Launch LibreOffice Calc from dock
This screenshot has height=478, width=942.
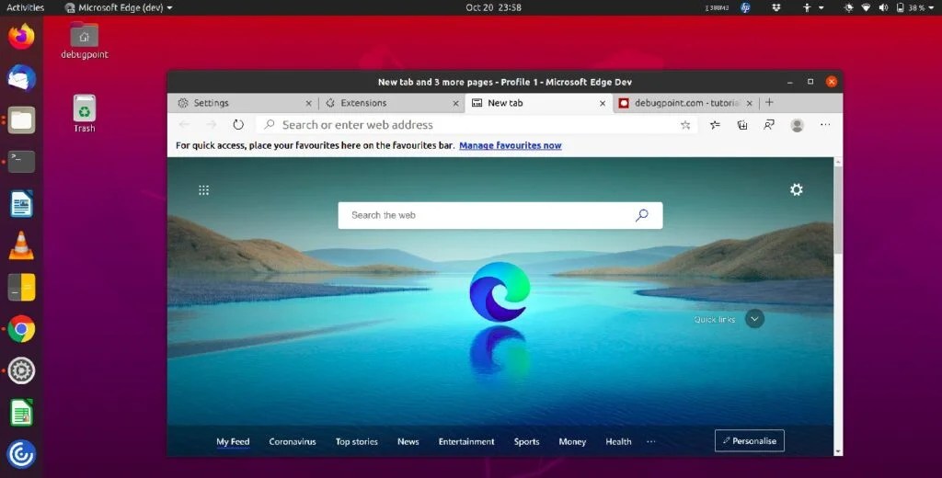click(x=21, y=413)
